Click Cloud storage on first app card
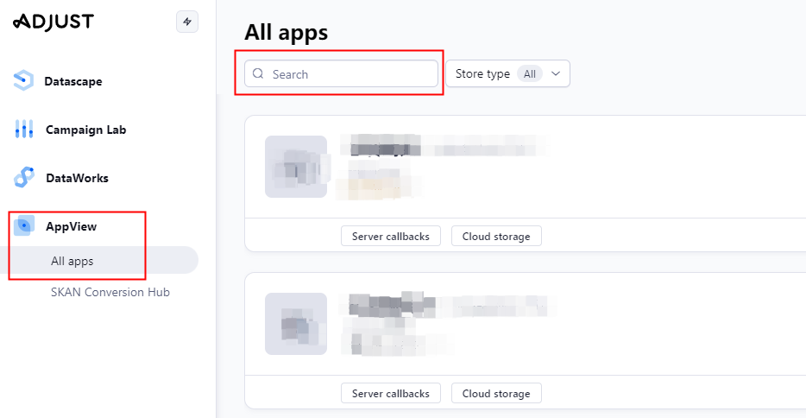 [496, 236]
